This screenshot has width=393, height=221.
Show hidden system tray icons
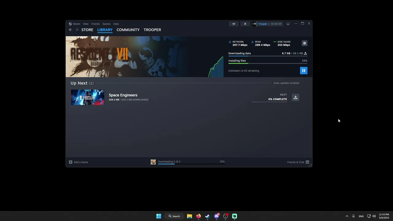click(x=347, y=216)
